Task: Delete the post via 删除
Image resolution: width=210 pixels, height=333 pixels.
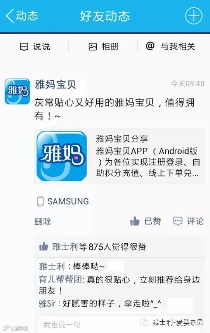Action: 43,222
